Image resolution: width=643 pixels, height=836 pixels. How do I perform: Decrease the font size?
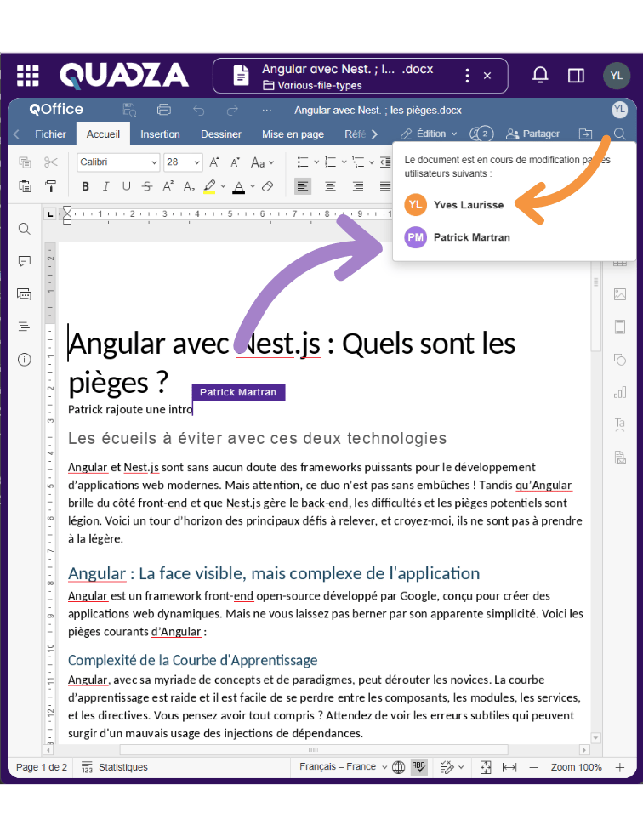coord(235,162)
